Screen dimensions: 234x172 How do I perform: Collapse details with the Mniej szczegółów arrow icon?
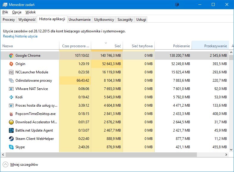pos(6,165)
